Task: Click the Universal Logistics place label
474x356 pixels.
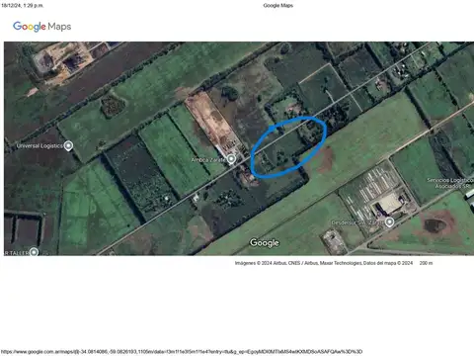Action: [x=39, y=145]
